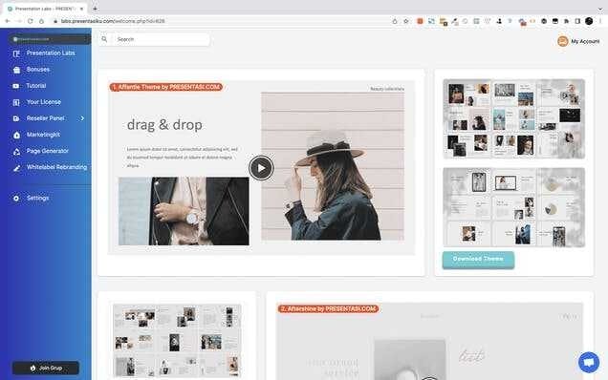This screenshot has width=608, height=380.
Task: Open the live chat bubble
Action: coord(589,363)
